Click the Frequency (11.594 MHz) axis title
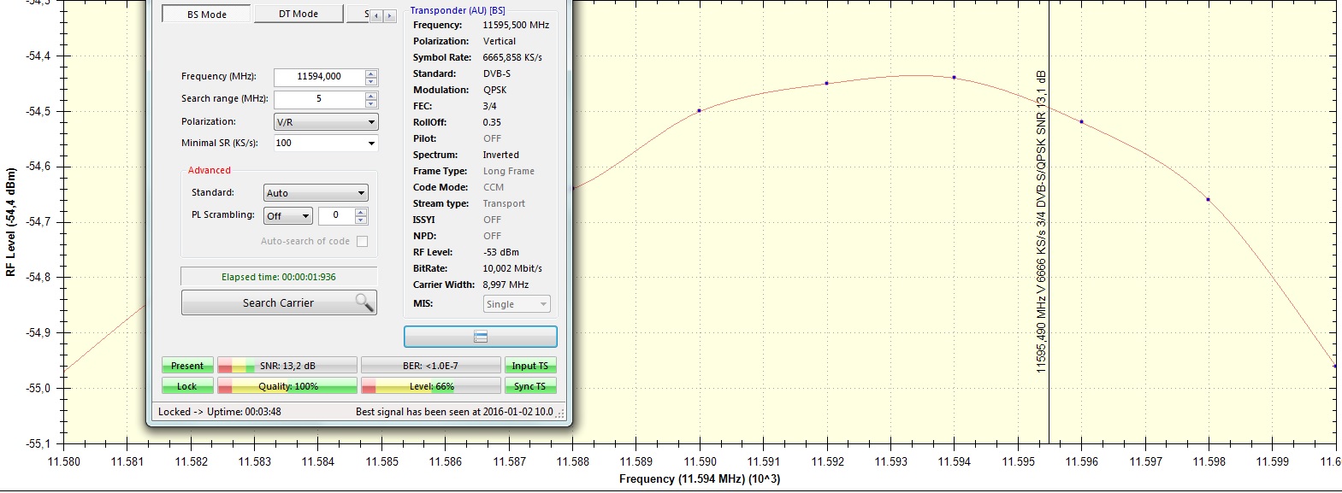Image resolution: width=1342 pixels, height=493 pixels. coord(700,478)
